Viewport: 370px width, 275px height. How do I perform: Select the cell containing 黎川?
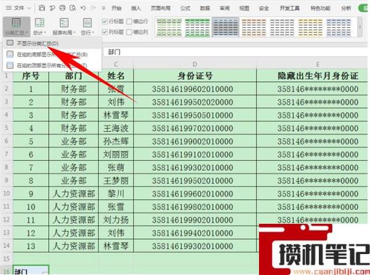pyautogui.click(x=116, y=194)
